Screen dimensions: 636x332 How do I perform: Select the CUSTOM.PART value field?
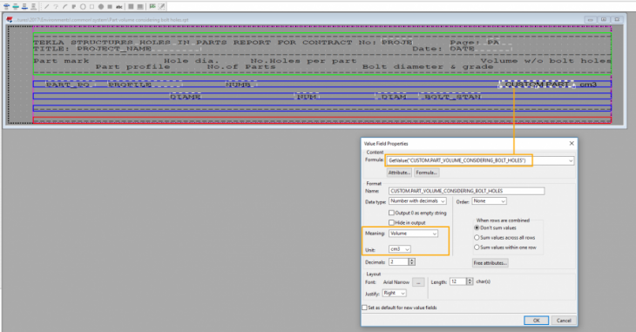[537, 85]
